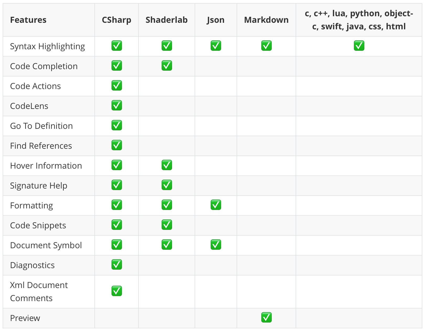Click the Shaderlab Code Snippets checkmark
Viewport: 426px width, 332px height.
point(167,225)
